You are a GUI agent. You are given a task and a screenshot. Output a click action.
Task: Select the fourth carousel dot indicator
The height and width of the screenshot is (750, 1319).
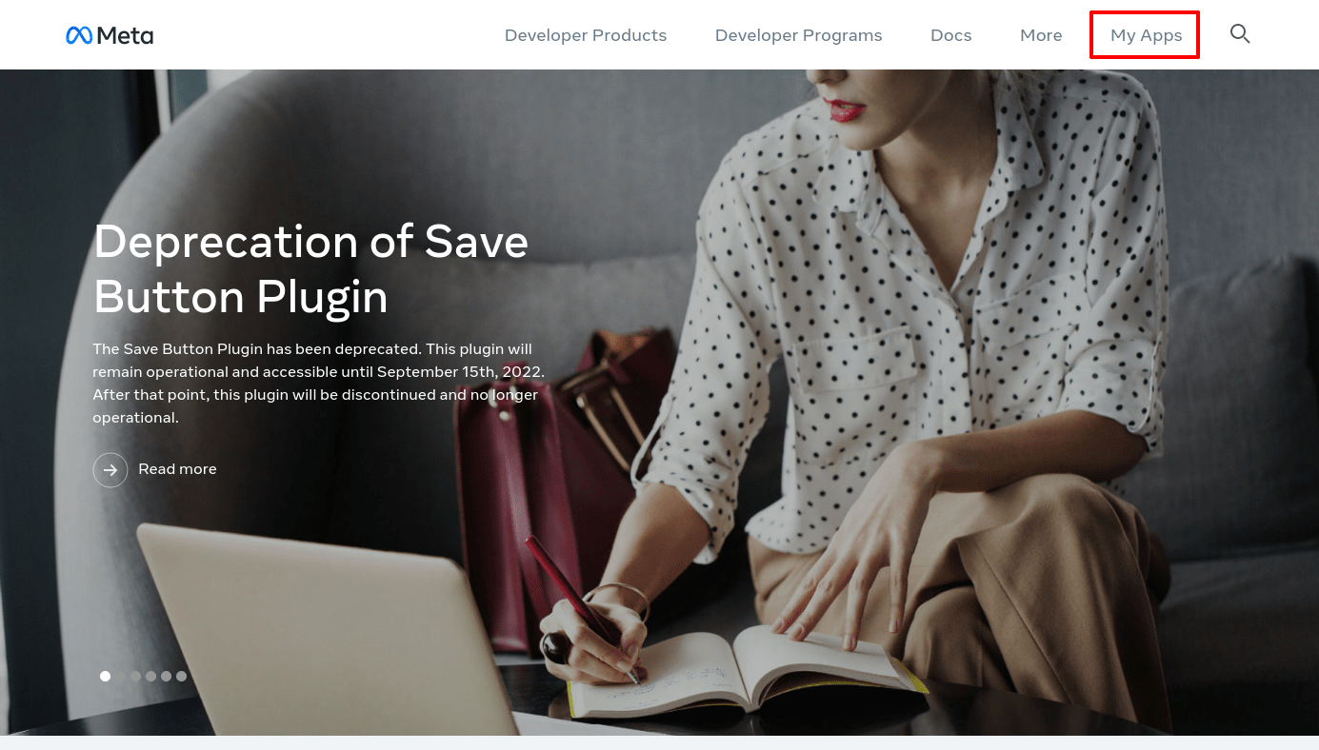pos(151,677)
